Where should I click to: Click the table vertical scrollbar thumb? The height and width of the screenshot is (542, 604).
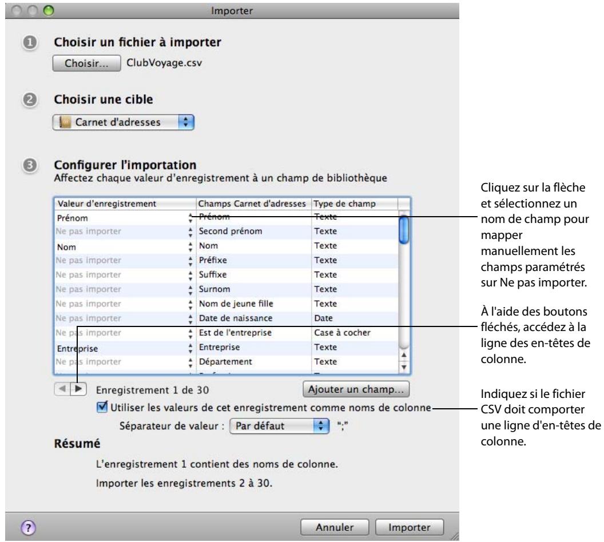(x=404, y=230)
